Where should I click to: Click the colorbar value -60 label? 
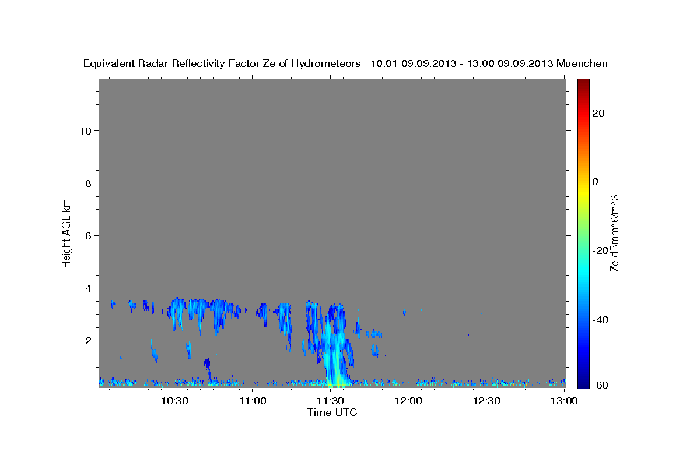coord(600,384)
